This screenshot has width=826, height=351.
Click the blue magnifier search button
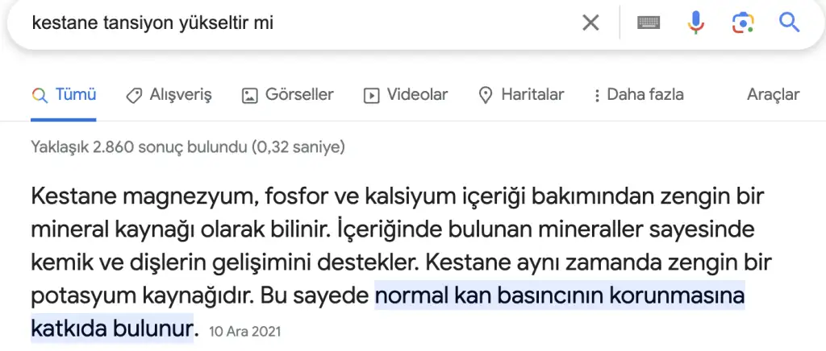(789, 23)
